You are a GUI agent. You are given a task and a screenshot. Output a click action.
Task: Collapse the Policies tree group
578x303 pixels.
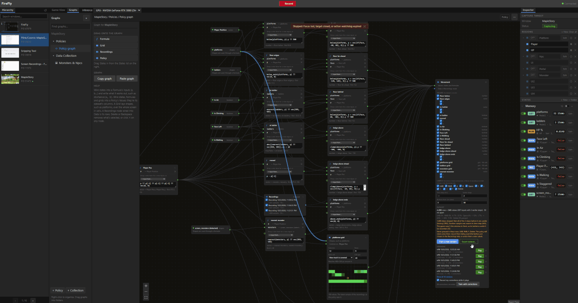tap(53, 41)
